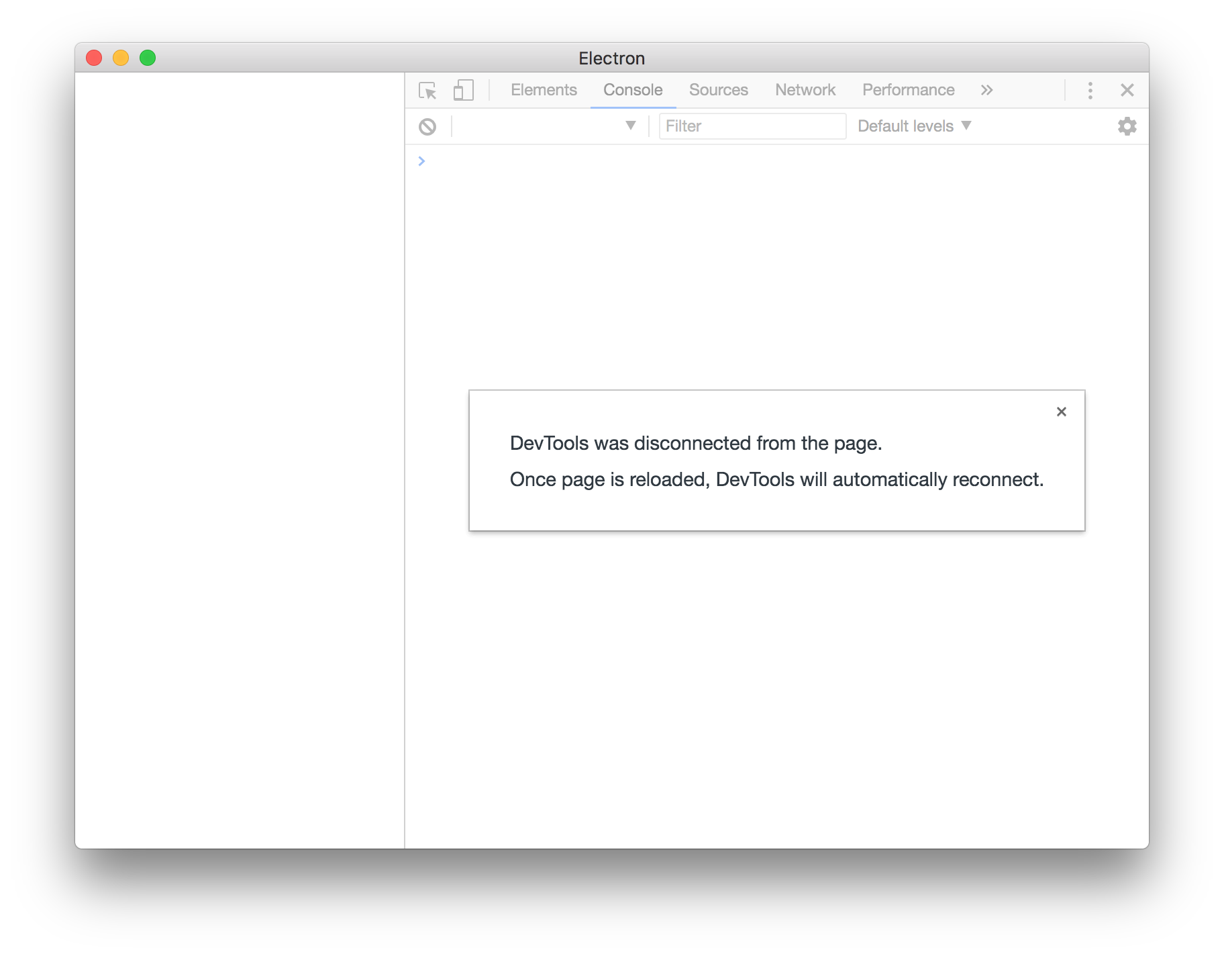This screenshot has width=1224, height=956.
Task: Open the Network tab
Action: [x=805, y=89]
